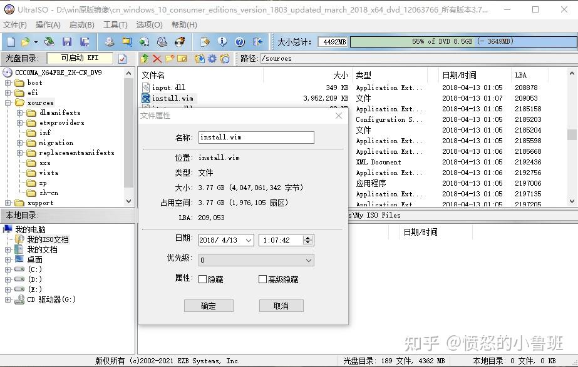578x367 pixels.
Task: Click the LBA column header
Action: (520, 76)
